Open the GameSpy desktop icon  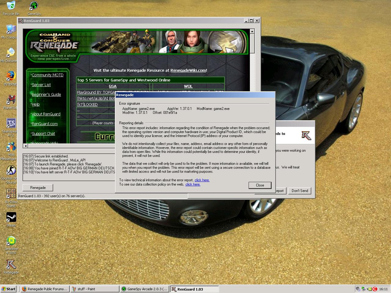[x=34, y=6]
